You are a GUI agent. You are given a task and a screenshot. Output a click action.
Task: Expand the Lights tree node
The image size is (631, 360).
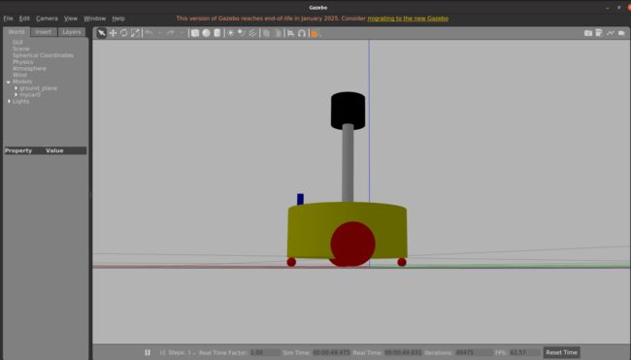click(x=9, y=101)
